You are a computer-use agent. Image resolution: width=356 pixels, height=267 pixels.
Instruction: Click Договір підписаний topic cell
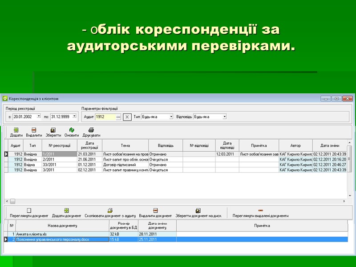coord(125,165)
